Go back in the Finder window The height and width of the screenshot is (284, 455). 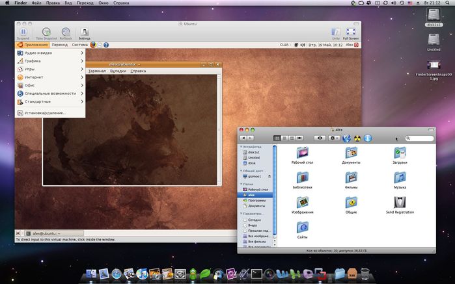pyautogui.click(x=243, y=138)
